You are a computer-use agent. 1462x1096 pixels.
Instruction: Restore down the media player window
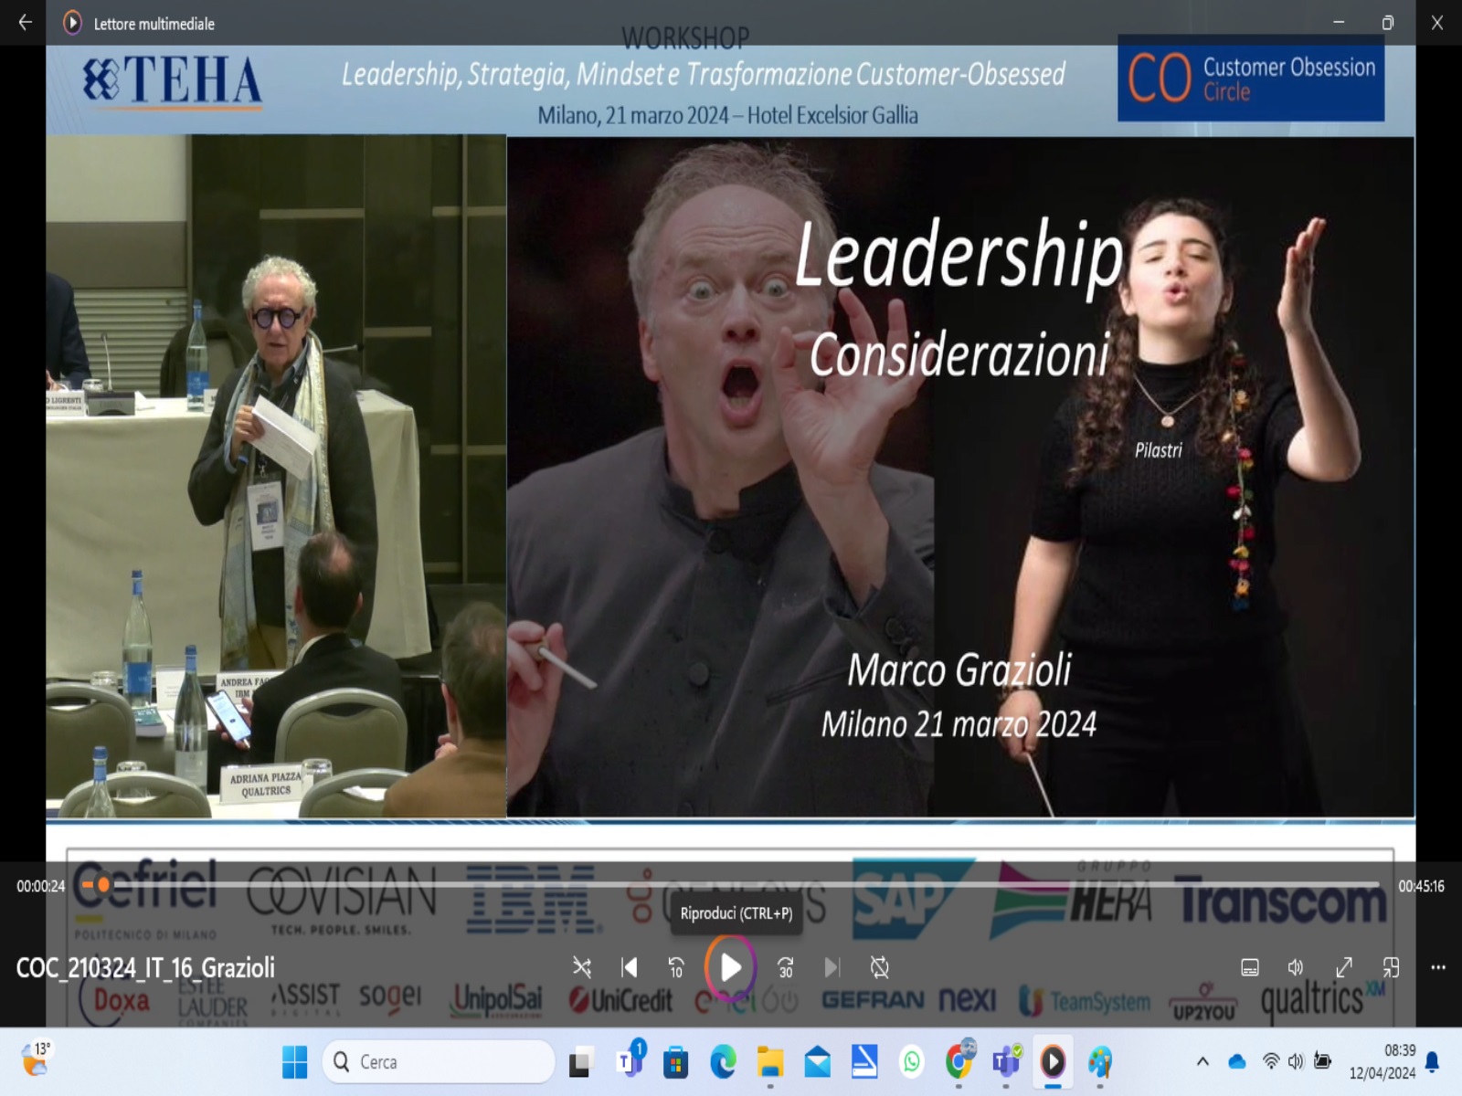click(x=1388, y=22)
